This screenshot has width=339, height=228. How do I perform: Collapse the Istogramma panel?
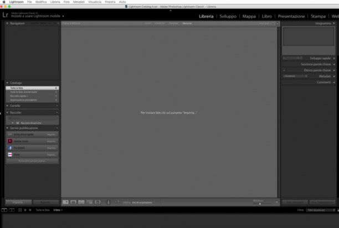pyautogui.click(x=334, y=23)
